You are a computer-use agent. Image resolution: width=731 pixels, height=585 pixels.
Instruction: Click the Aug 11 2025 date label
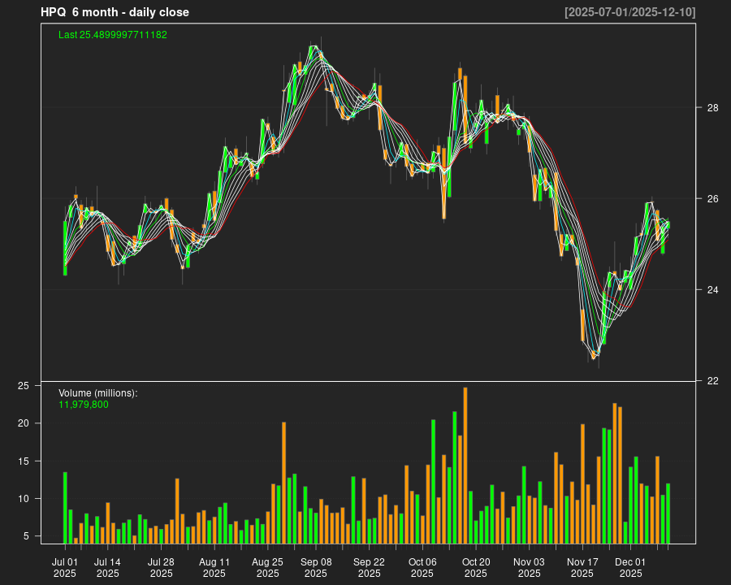[214, 567]
